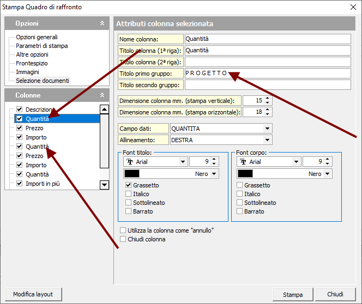Uncheck the Descrizione column checkbox
Viewport: 362px width, 304px height.
click(x=19, y=110)
